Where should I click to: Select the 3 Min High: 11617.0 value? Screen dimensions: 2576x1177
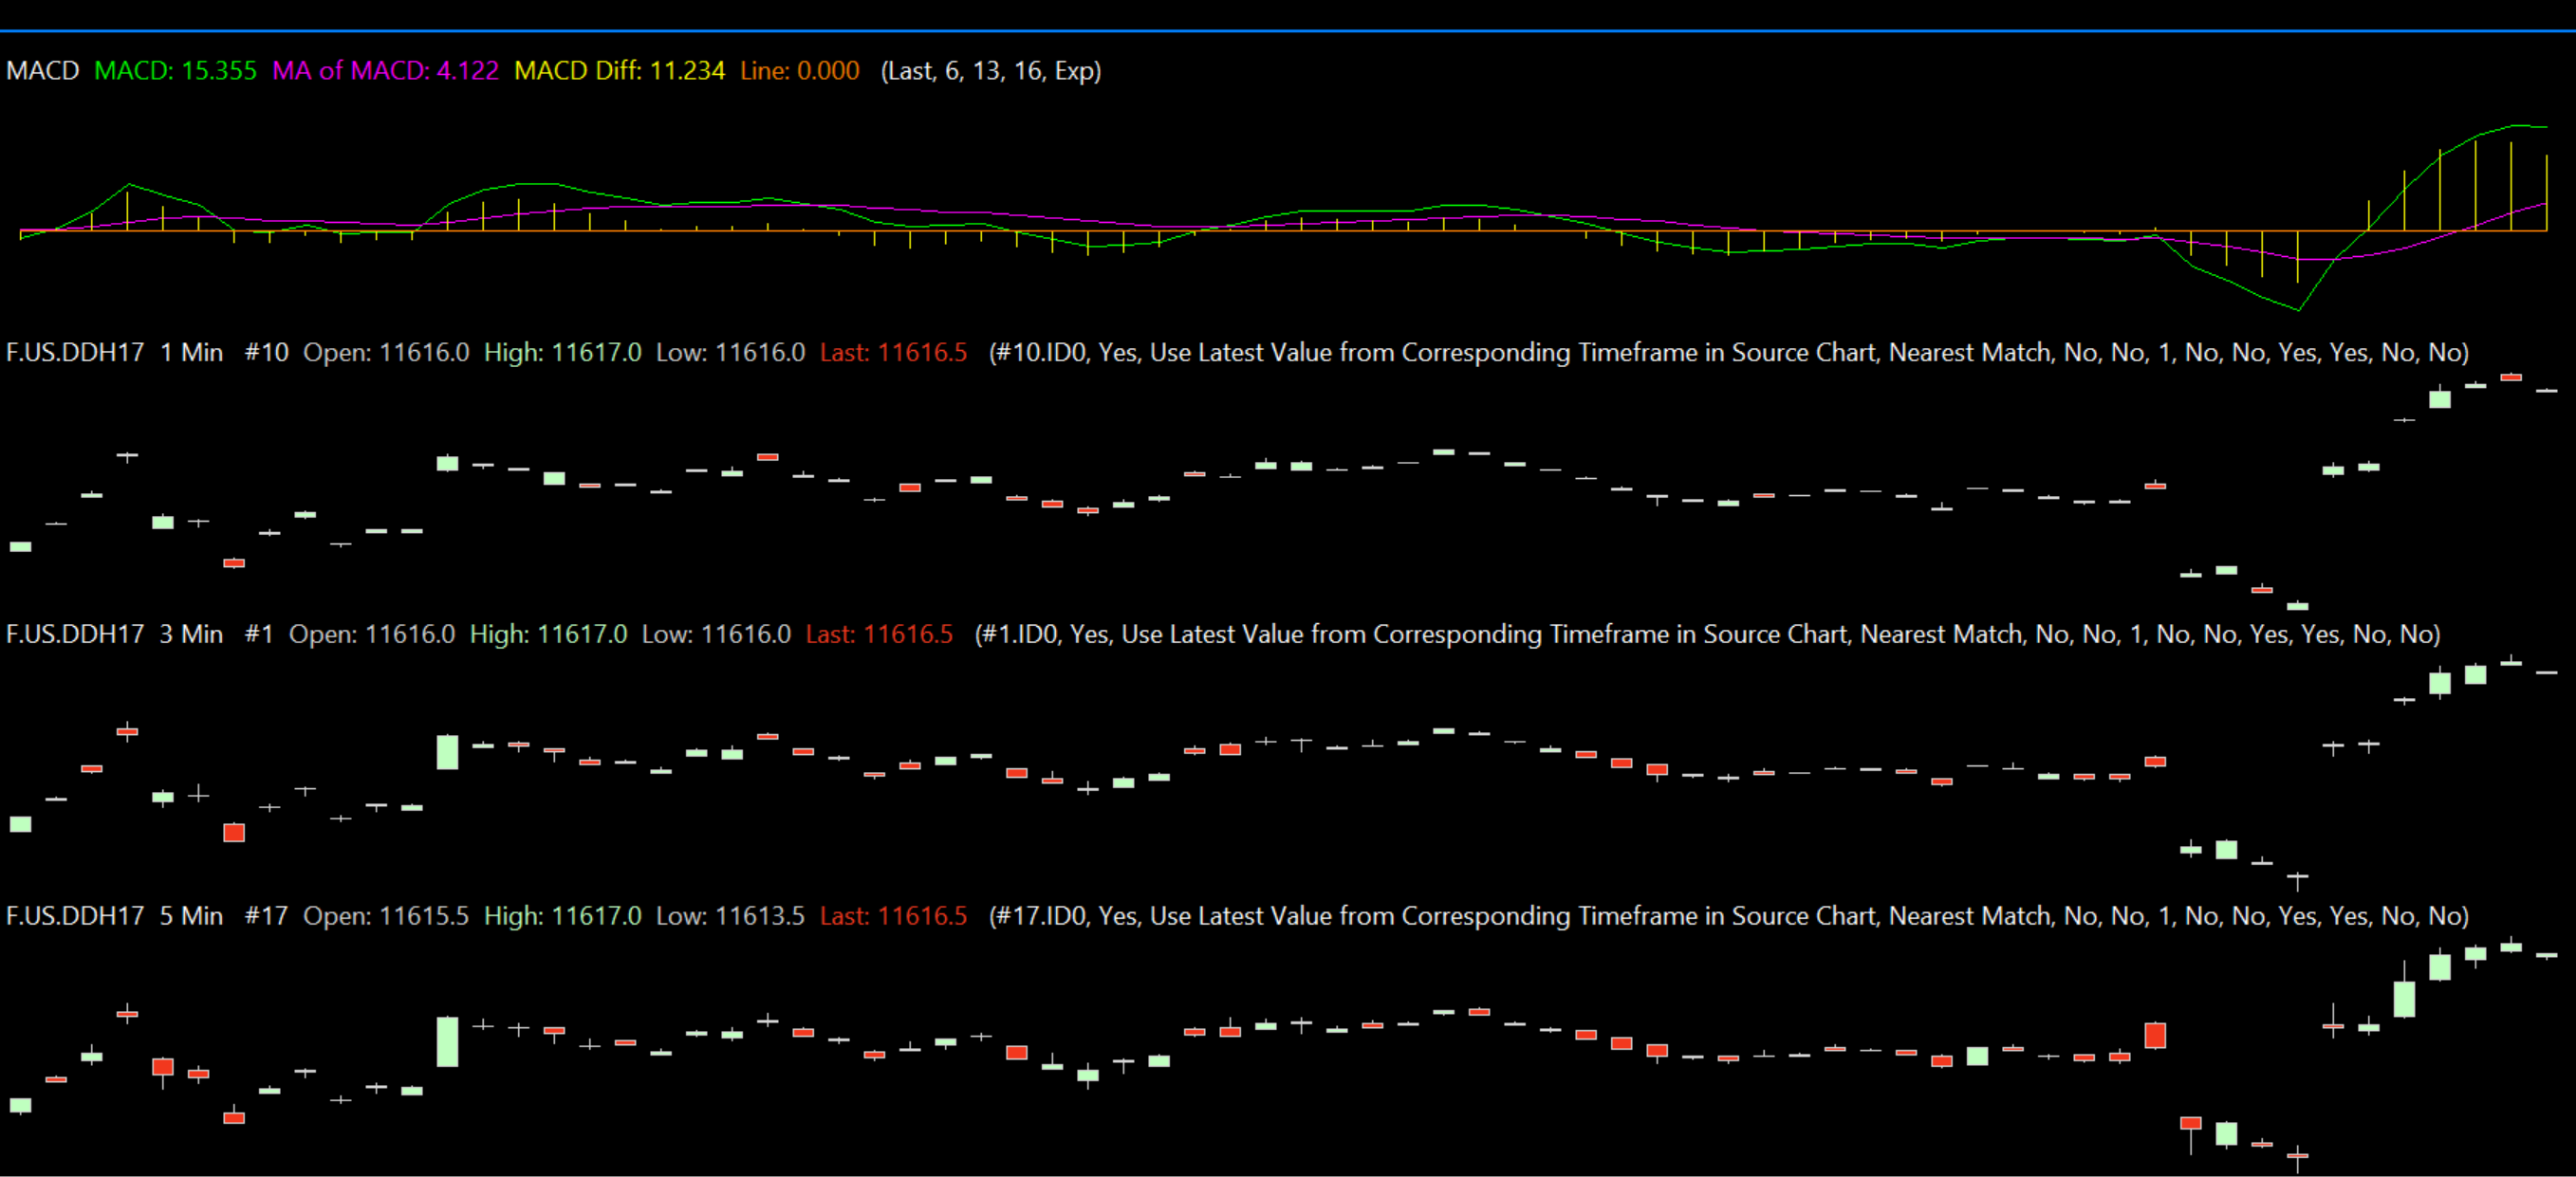[548, 634]
